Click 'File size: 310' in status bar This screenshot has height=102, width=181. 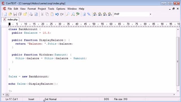click(121, 99)
